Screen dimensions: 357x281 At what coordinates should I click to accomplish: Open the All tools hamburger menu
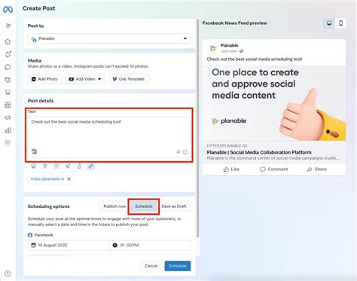[8, 143]
